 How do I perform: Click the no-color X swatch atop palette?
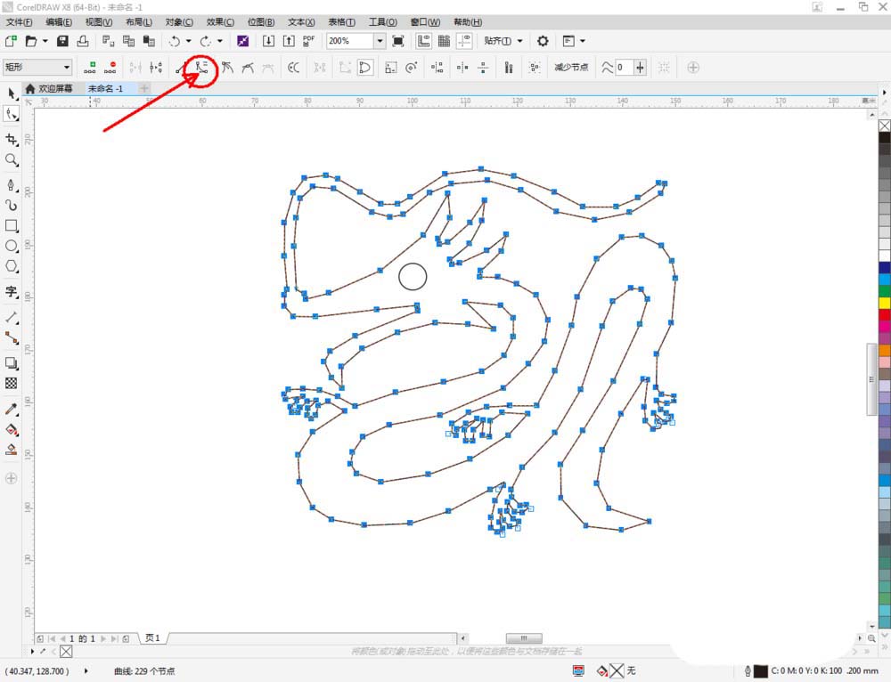(x=885, y=126)
